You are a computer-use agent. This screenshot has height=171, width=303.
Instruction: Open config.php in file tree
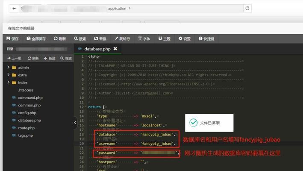point(27,113)
